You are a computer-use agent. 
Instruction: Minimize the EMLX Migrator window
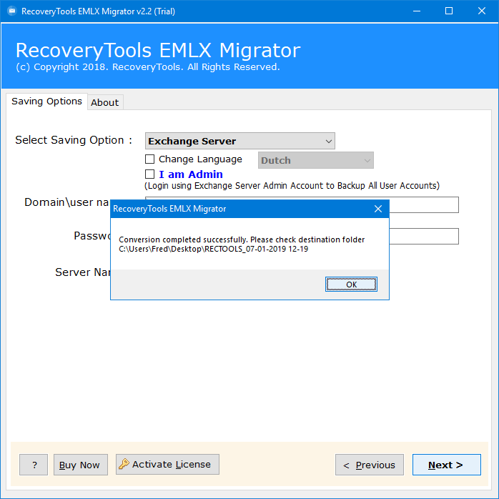coord(417,11)
